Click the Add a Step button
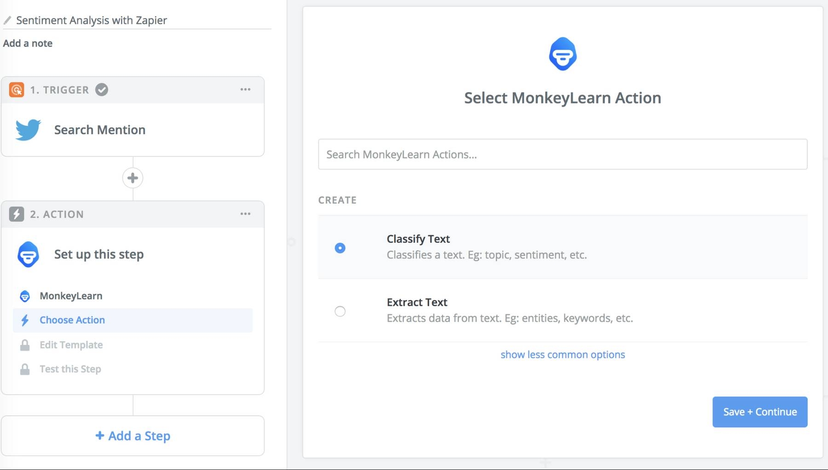828x470 pixels. 132,436
